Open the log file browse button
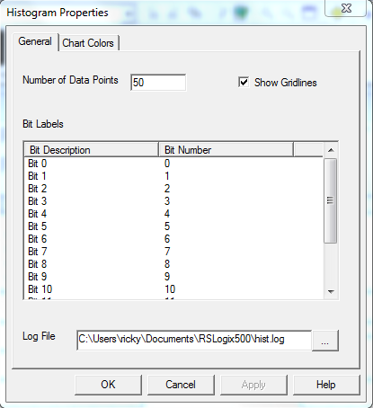 [325, 341]
